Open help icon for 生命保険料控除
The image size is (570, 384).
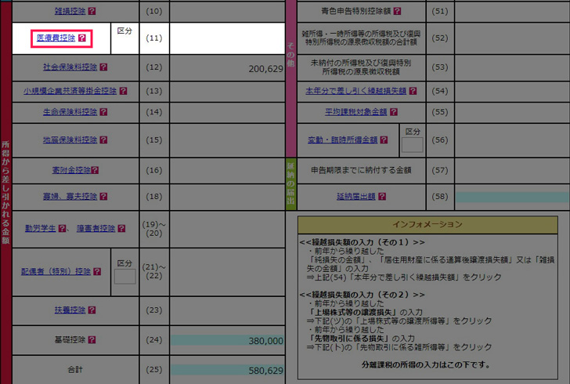tap(103, 112)
